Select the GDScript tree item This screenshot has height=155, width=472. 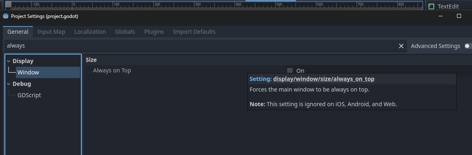29,95
